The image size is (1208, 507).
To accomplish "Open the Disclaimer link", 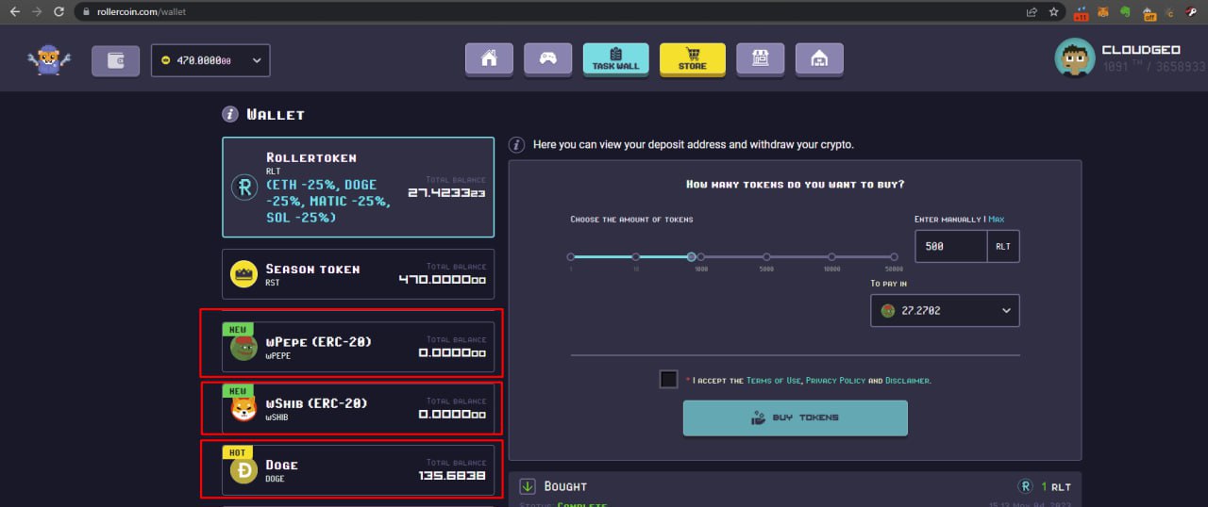I will 908,381.
